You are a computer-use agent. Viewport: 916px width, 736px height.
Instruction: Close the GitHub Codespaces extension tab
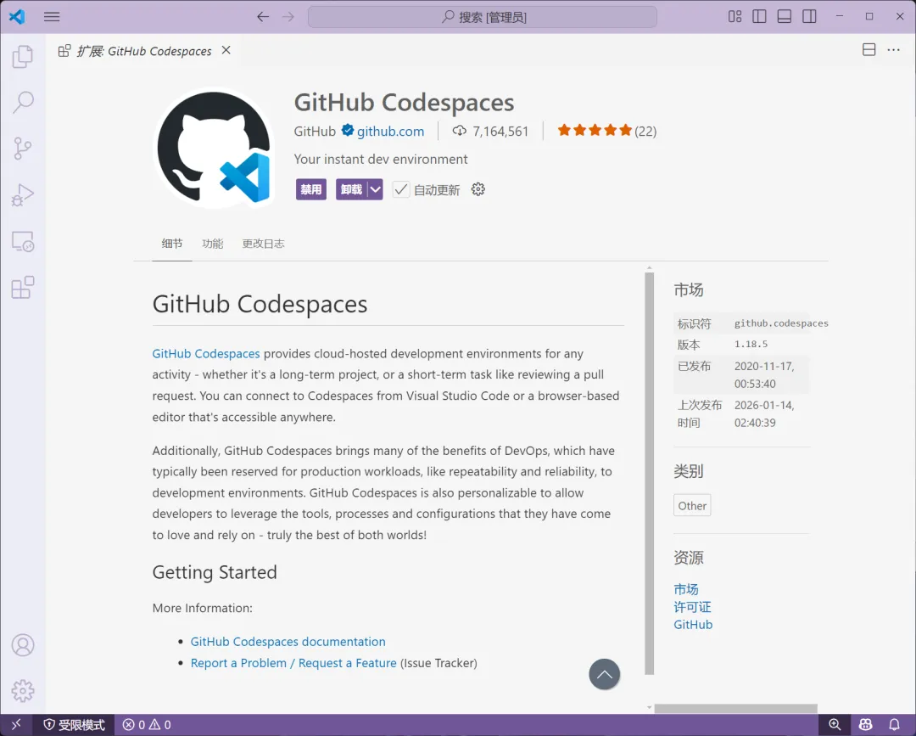226,50
